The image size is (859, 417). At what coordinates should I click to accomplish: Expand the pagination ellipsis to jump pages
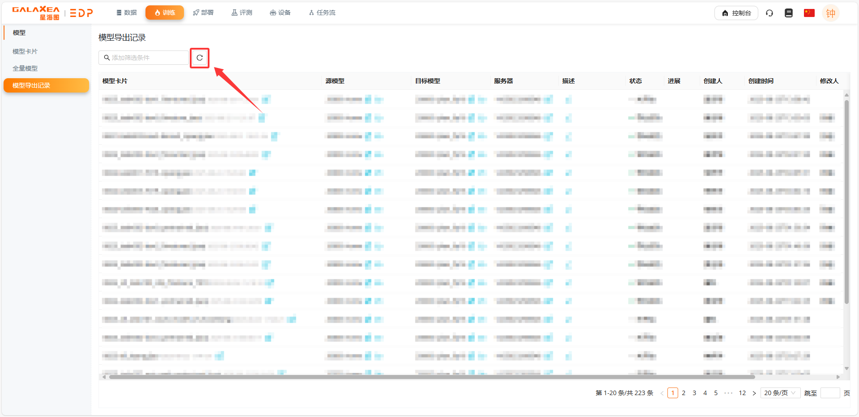pos(728,393)
